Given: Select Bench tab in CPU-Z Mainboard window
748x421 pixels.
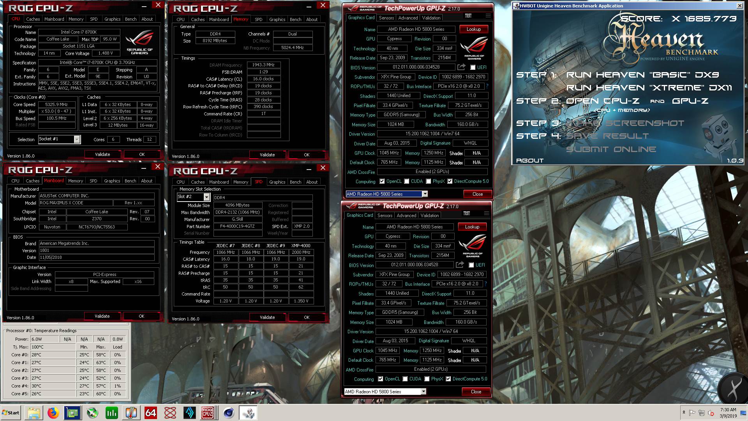Looking at the screenshot, I should pyautogui.click(x=131, y=181).
